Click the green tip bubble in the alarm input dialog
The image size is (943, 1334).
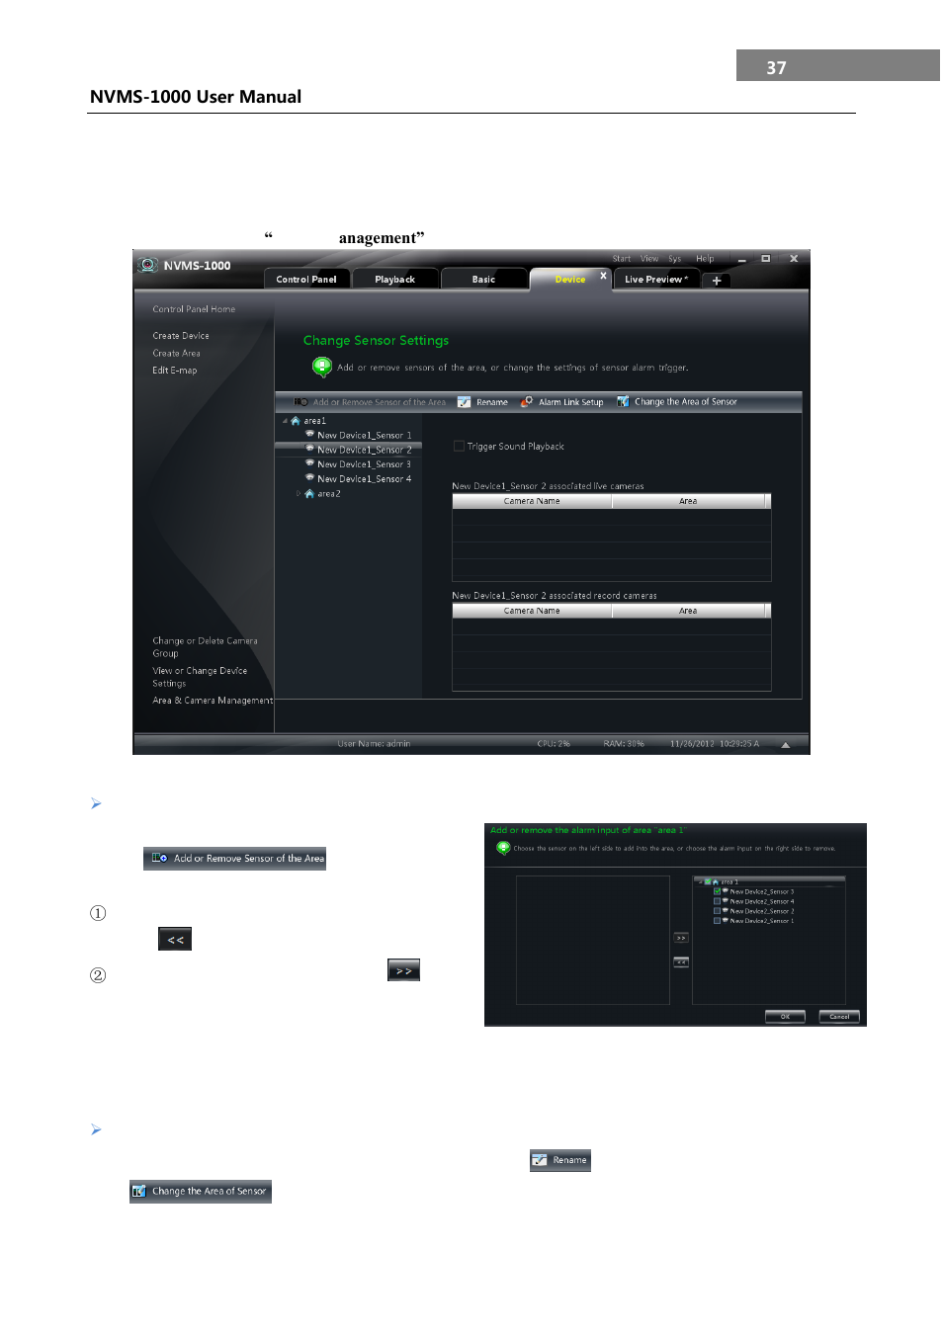503,848
